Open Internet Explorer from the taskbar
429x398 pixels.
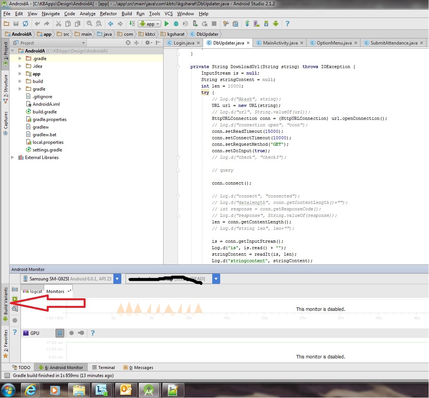coord(31,390)
